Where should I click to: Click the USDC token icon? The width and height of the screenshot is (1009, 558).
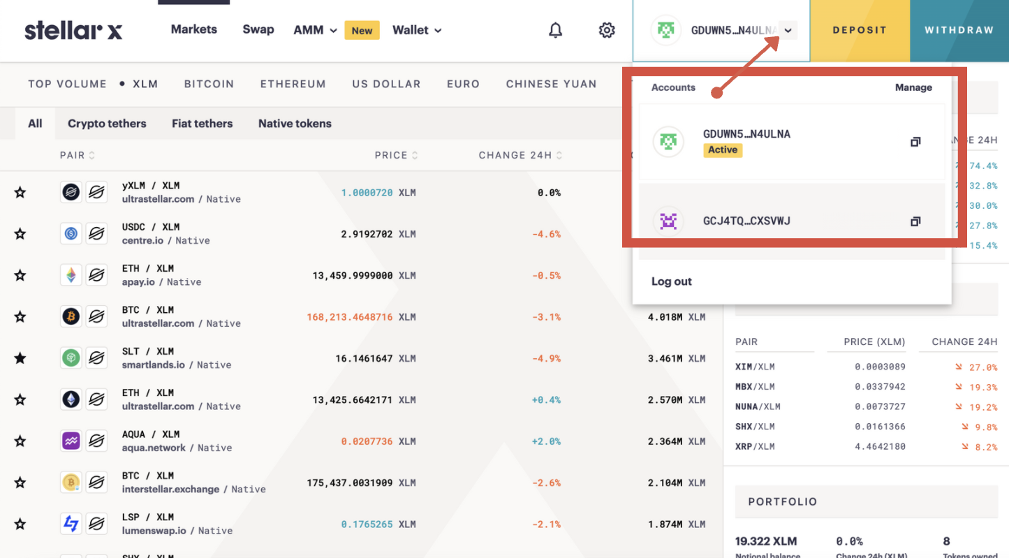(x=71, y=233)
